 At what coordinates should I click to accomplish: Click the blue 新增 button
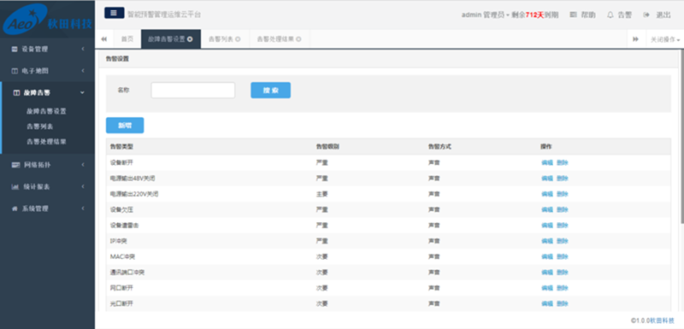pos(125,126)
